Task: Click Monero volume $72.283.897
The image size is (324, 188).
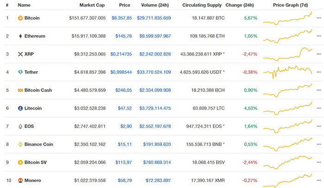Action: pyautogui.click(x=158, y=180)
